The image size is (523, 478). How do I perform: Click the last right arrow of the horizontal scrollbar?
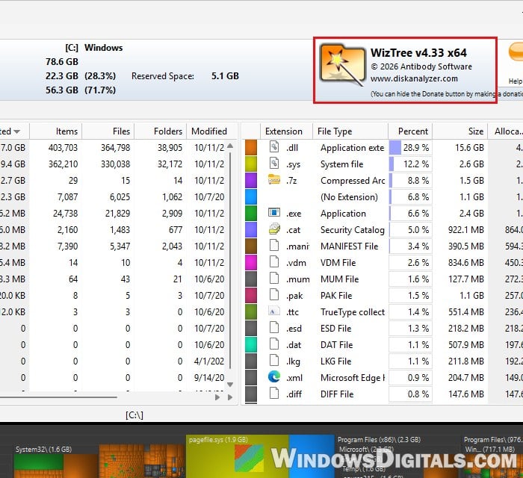point(230,397)
